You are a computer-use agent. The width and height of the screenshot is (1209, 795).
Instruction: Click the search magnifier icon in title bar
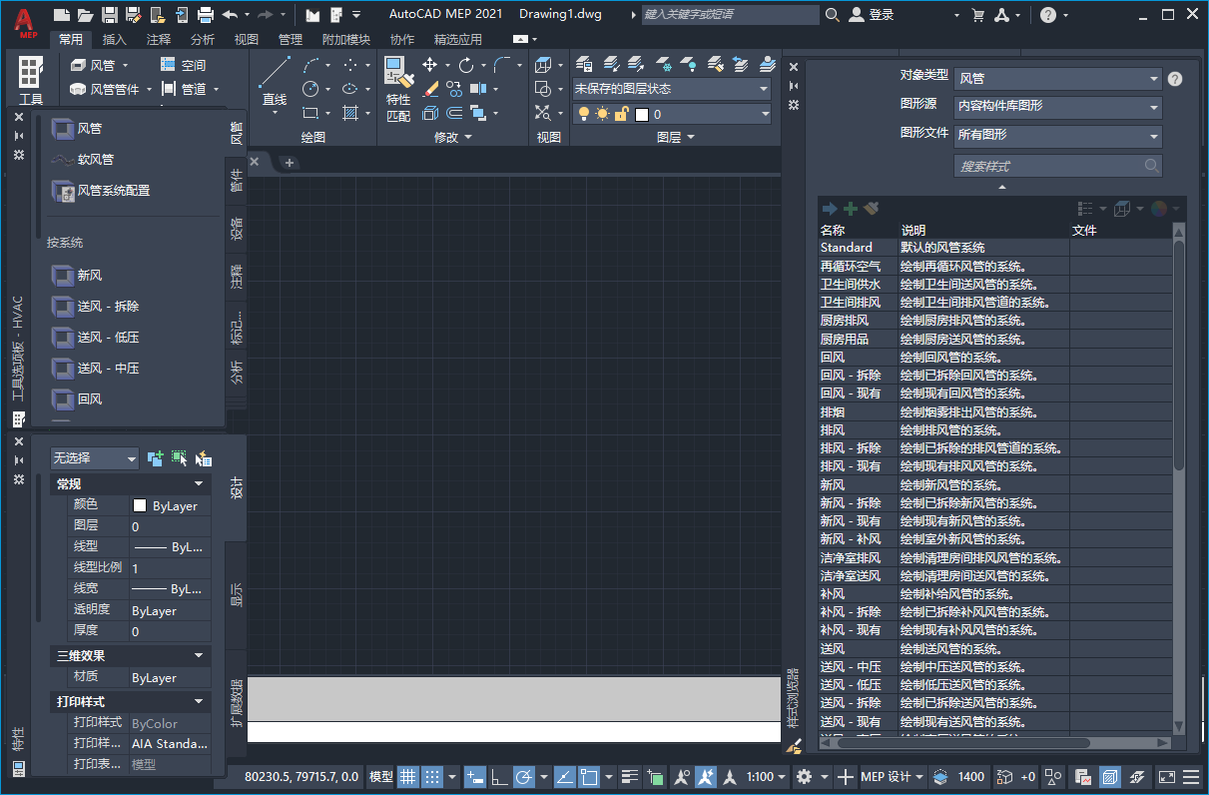(x=833, y=15)
